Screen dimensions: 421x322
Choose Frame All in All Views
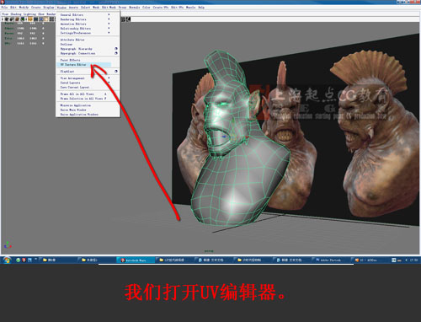pos(77,94)
